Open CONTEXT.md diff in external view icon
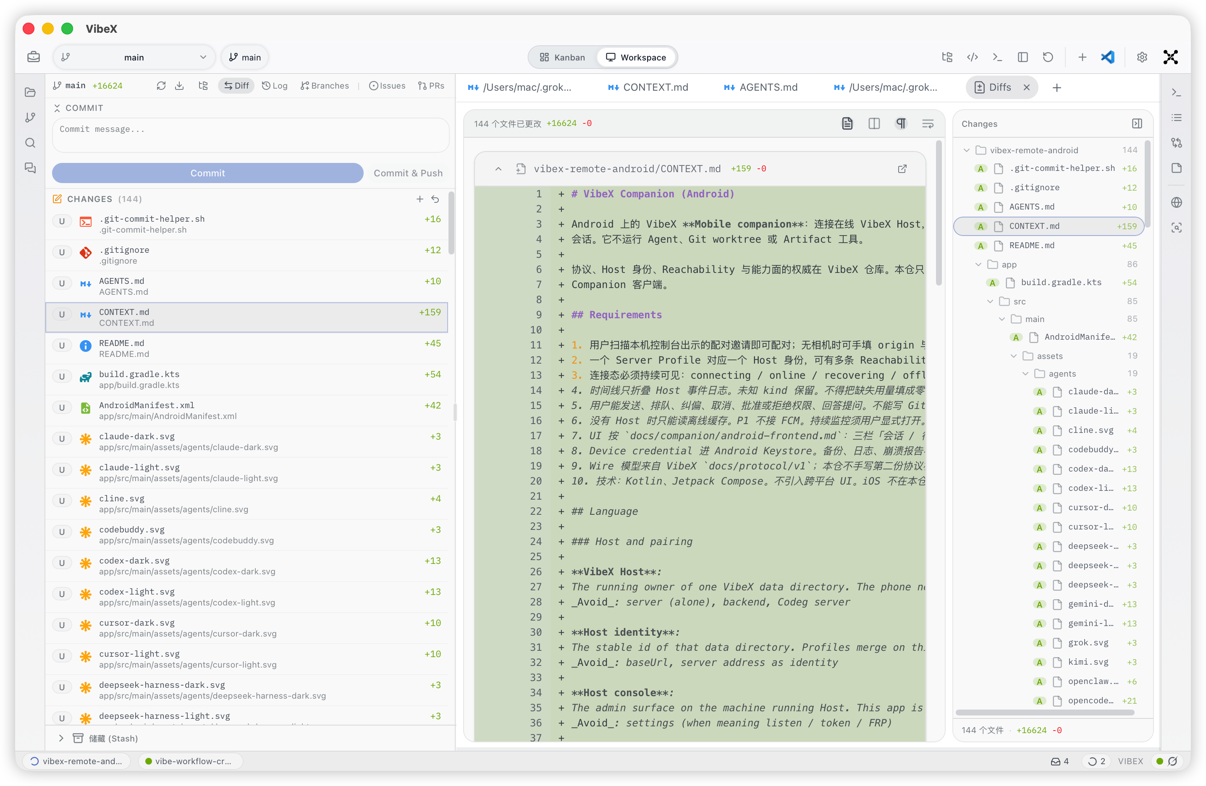1206x786 pixels. pyautogui.click(x=902, y=169)
